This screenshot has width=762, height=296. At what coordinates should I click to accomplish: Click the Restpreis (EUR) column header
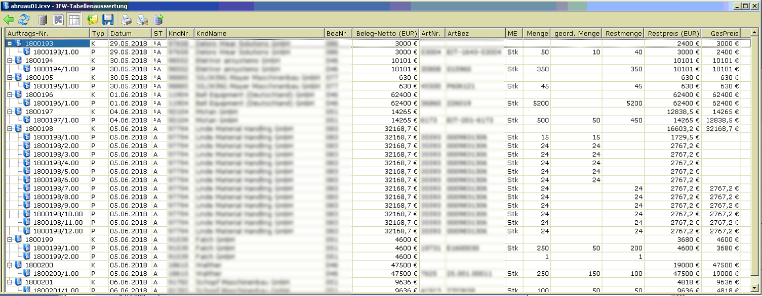coord(672,33)
